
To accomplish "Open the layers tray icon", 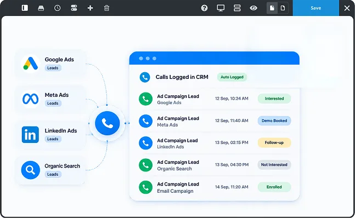I will pos(41,8).
